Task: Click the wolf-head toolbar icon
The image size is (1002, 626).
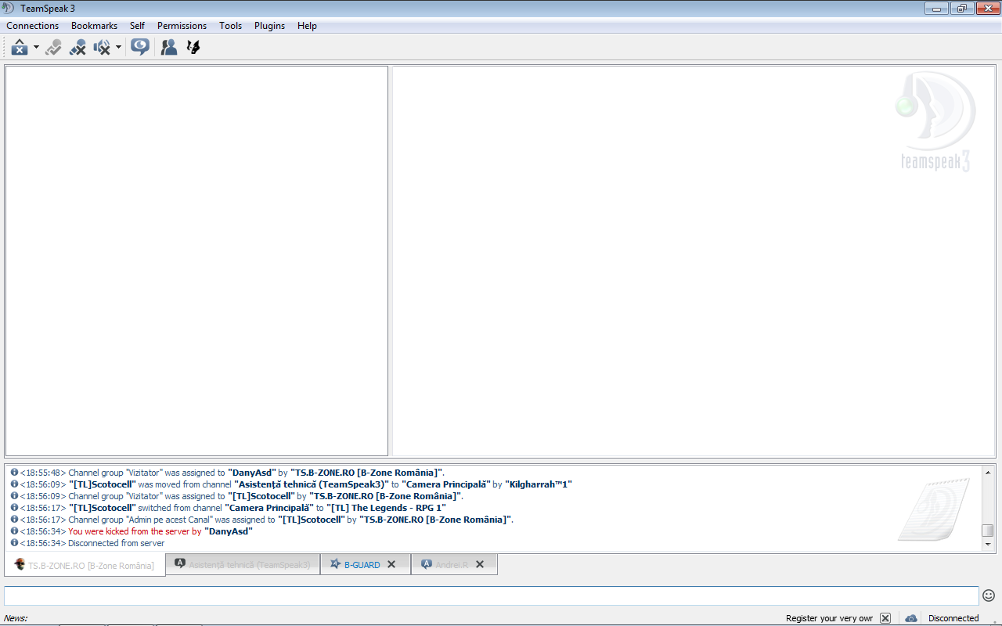Action: (x=193, y=48)
